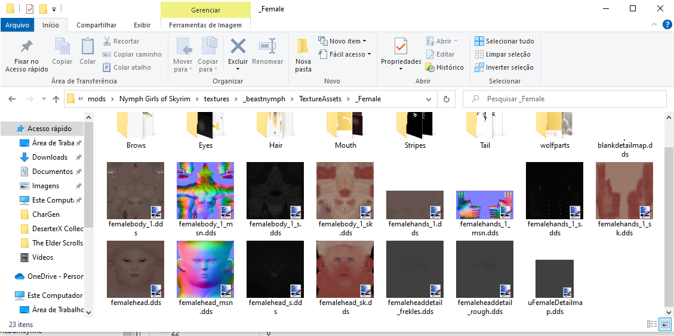The height and width of the screenshot is (336, 674).
Task: Switch to the Compartilhar tab
Action: tap(96, 25)
